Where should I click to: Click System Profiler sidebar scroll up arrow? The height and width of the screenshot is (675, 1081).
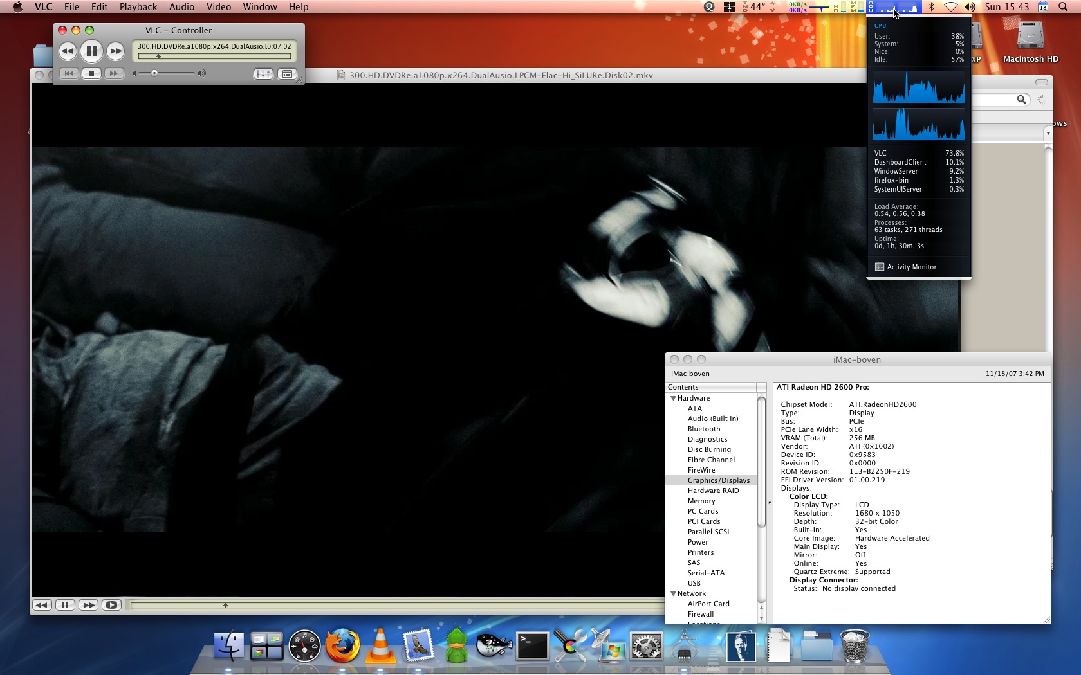point(762,608)
